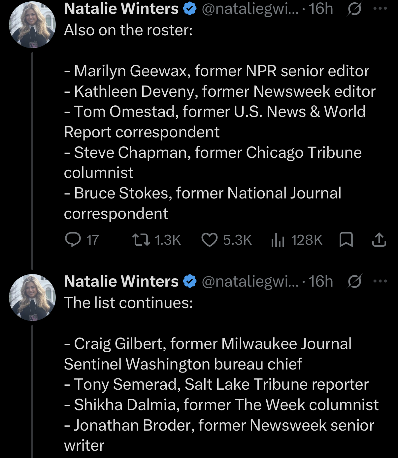Open more options on 'The list continues' tweet

pos(380,281)
